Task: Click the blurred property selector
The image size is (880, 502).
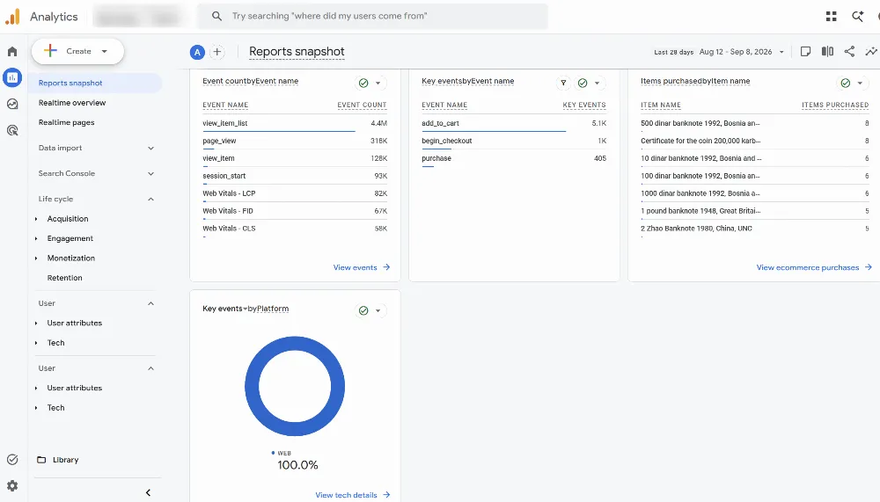Action: coord(137,17)
